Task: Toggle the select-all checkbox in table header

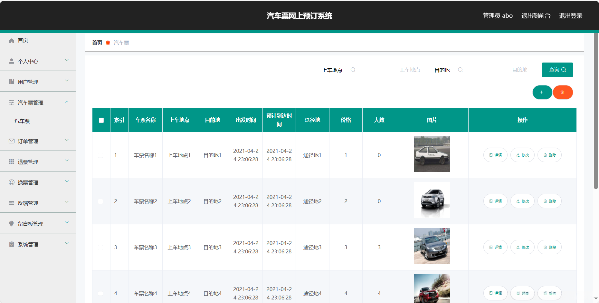Action: (101, 120)
